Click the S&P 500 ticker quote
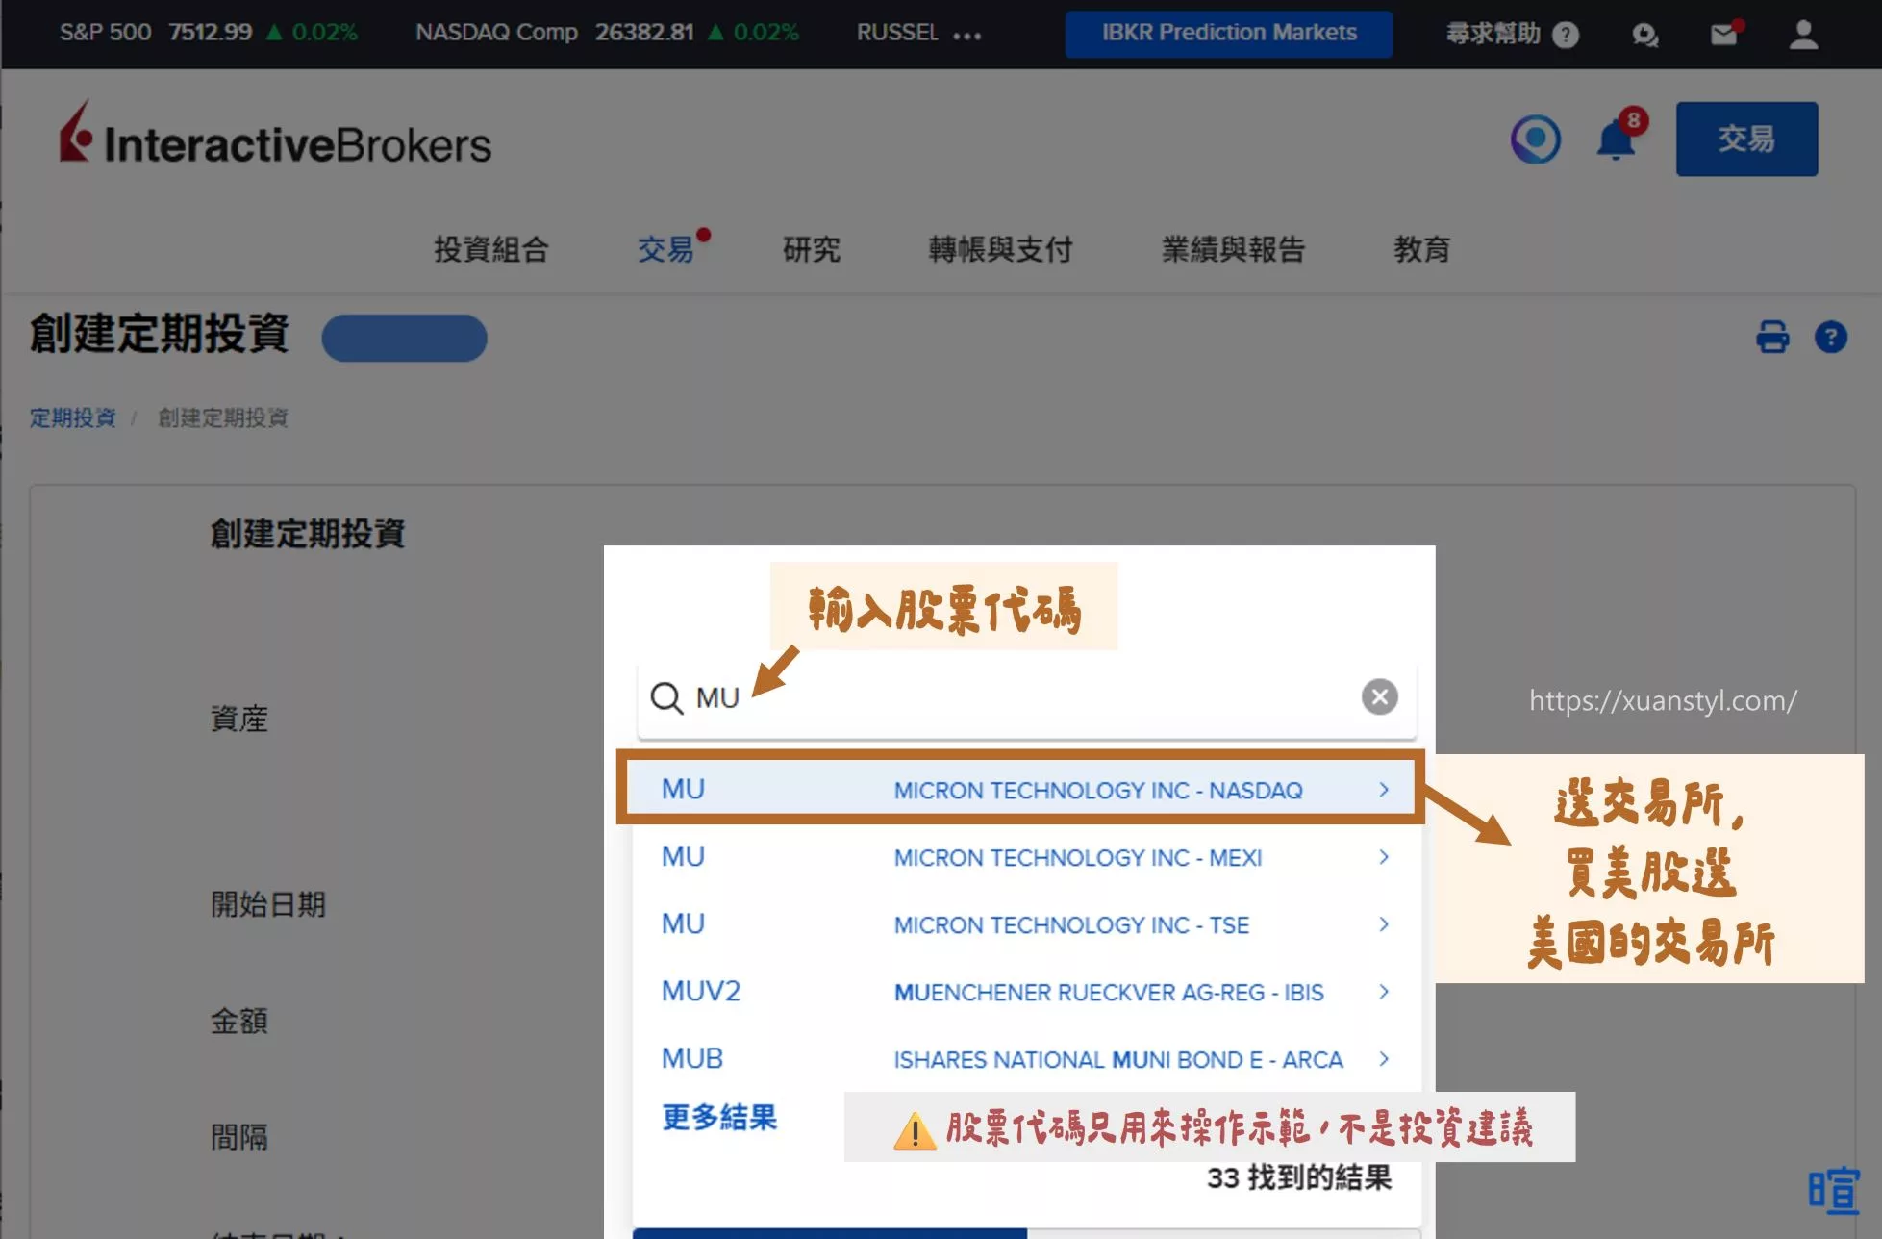The height and width of the screenshot is (1239, 1882). pyautogui.click(x=208, y=33)
